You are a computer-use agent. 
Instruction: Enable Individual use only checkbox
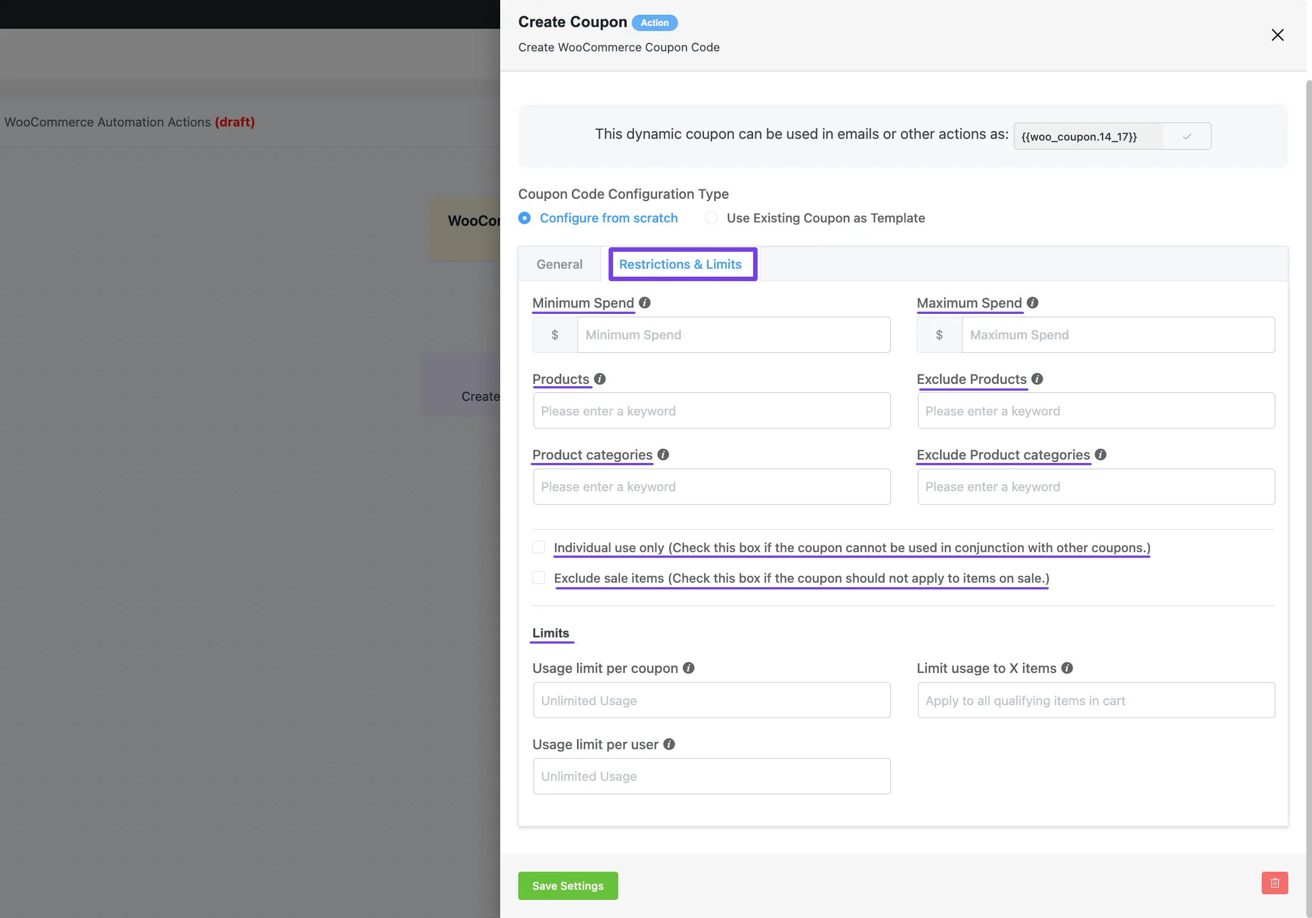pos(538,547)
